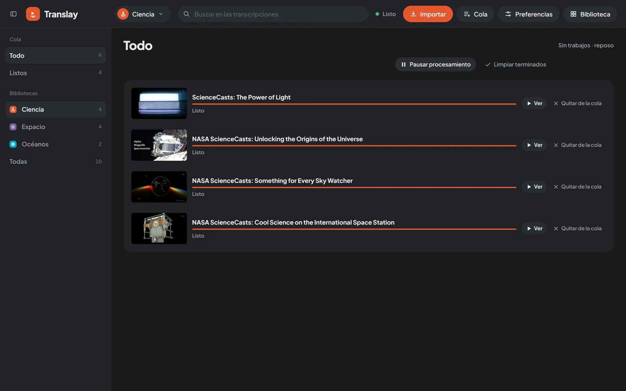Image resolution: width=626 pixels, height=391 pixels.
Task: Click title ScienceCasts: The Power of Light
Action: click(x=241, y=97)
